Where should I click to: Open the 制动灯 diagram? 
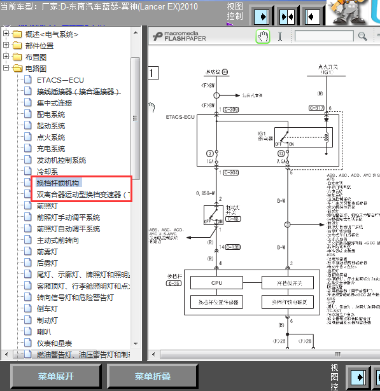tap(47, 320)
